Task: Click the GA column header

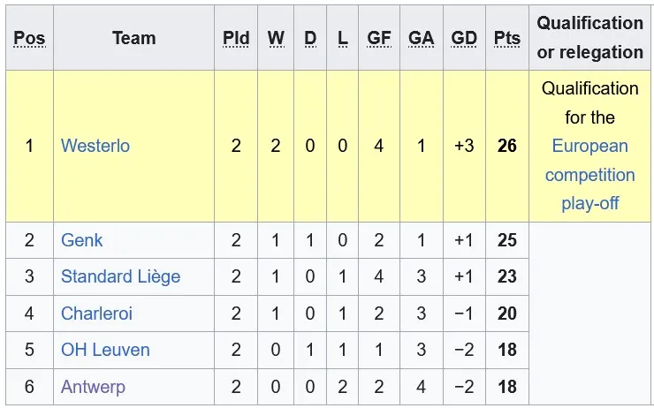Action: click(x=421, y=38)
